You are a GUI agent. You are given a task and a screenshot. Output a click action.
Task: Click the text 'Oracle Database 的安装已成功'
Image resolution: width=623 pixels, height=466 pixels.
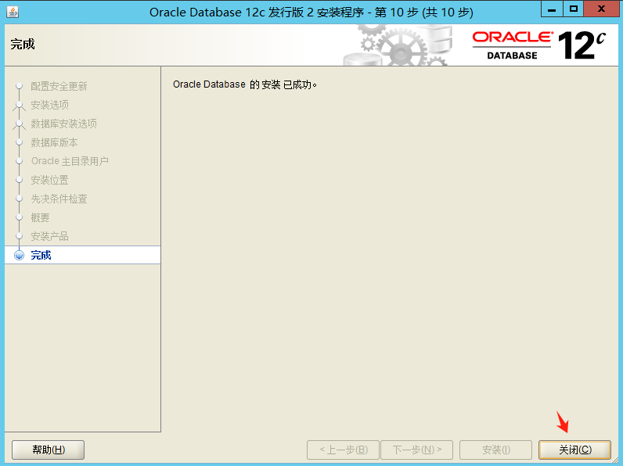point(244,84)
